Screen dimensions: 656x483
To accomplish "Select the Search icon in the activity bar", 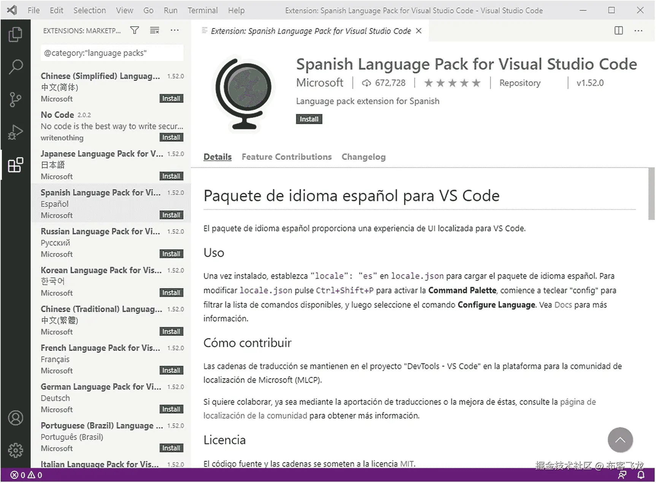I will (16, 66).
